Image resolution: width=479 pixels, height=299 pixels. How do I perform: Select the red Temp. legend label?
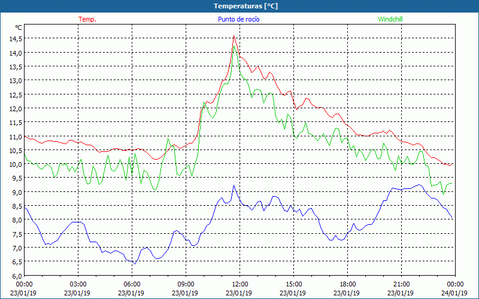click(87, 19)
